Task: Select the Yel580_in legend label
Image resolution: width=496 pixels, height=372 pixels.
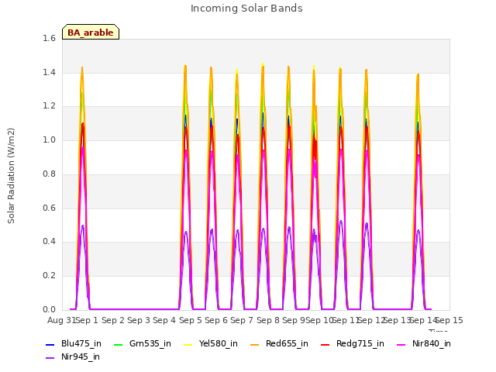Action: pyautogui.click(x=219, y=344)
